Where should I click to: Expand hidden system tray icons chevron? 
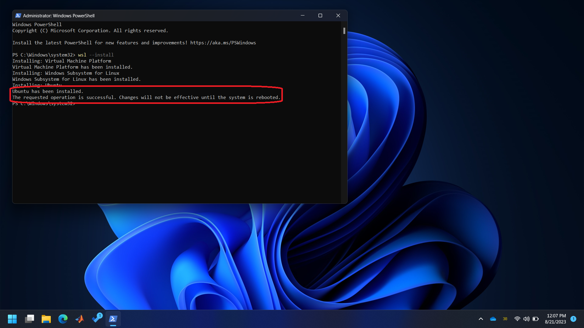(481, 319)
